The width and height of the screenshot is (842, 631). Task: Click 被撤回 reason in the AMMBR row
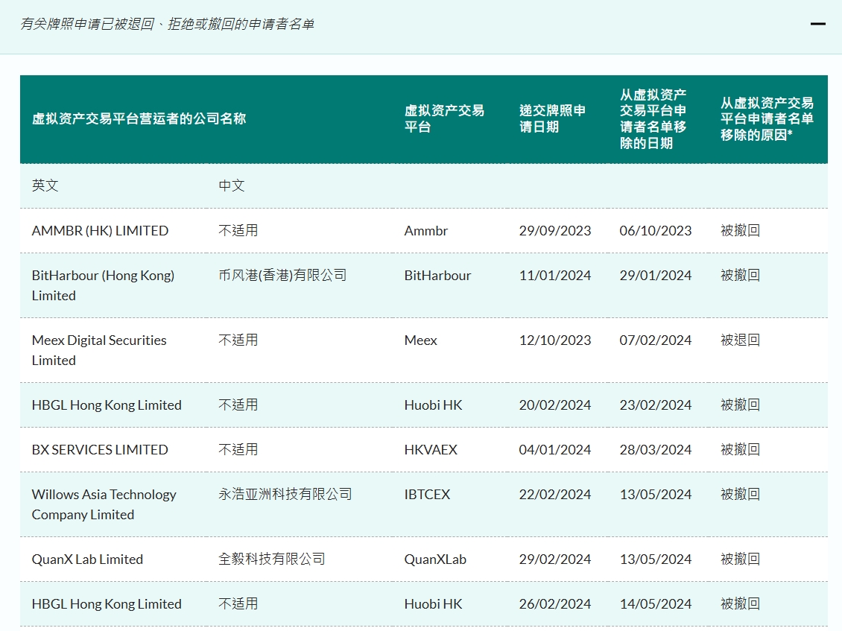740,230
